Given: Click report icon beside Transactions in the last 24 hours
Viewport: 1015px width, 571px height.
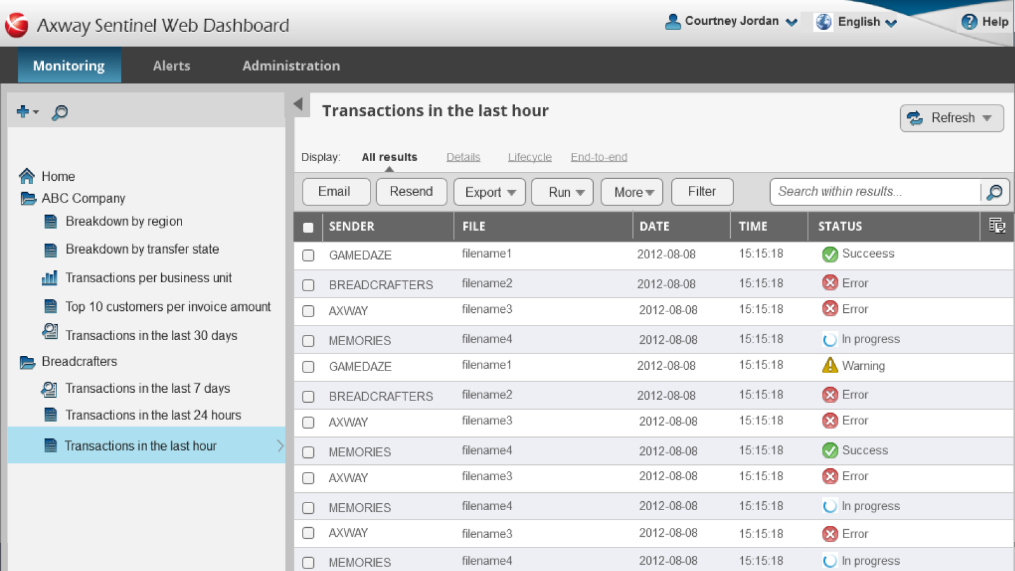Looking at the screenshot, I should click(x=51, y=415).
